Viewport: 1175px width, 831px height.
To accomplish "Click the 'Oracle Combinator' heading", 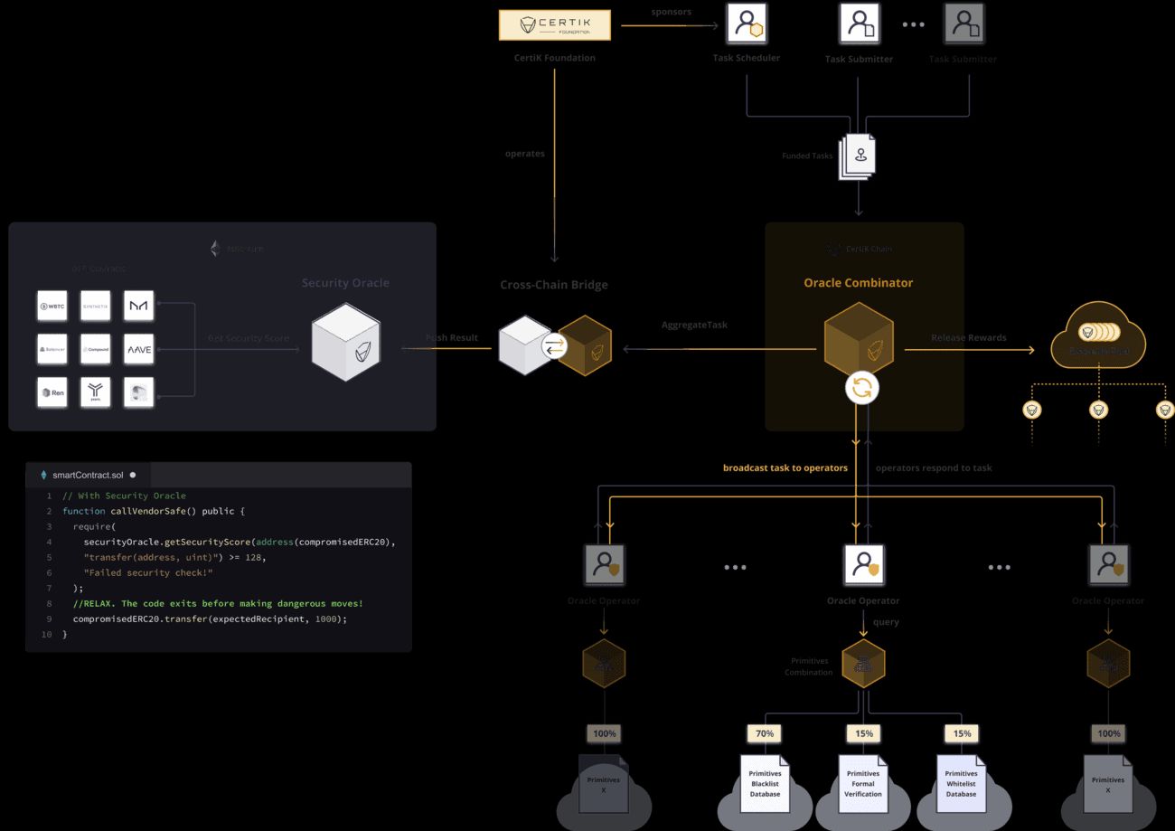I will [x=859, y=283].
